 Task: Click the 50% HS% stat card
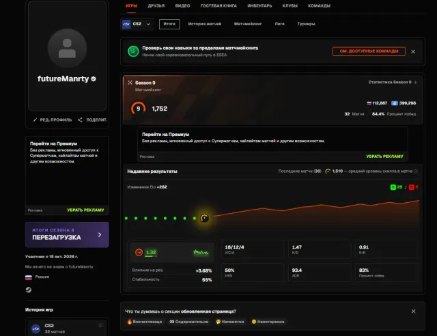click(252, 272)
